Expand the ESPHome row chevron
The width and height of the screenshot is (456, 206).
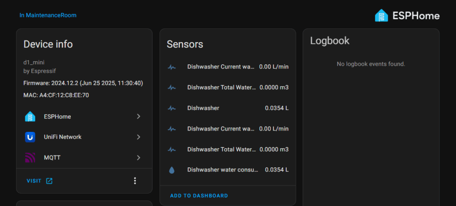click(x=138, y=116)
